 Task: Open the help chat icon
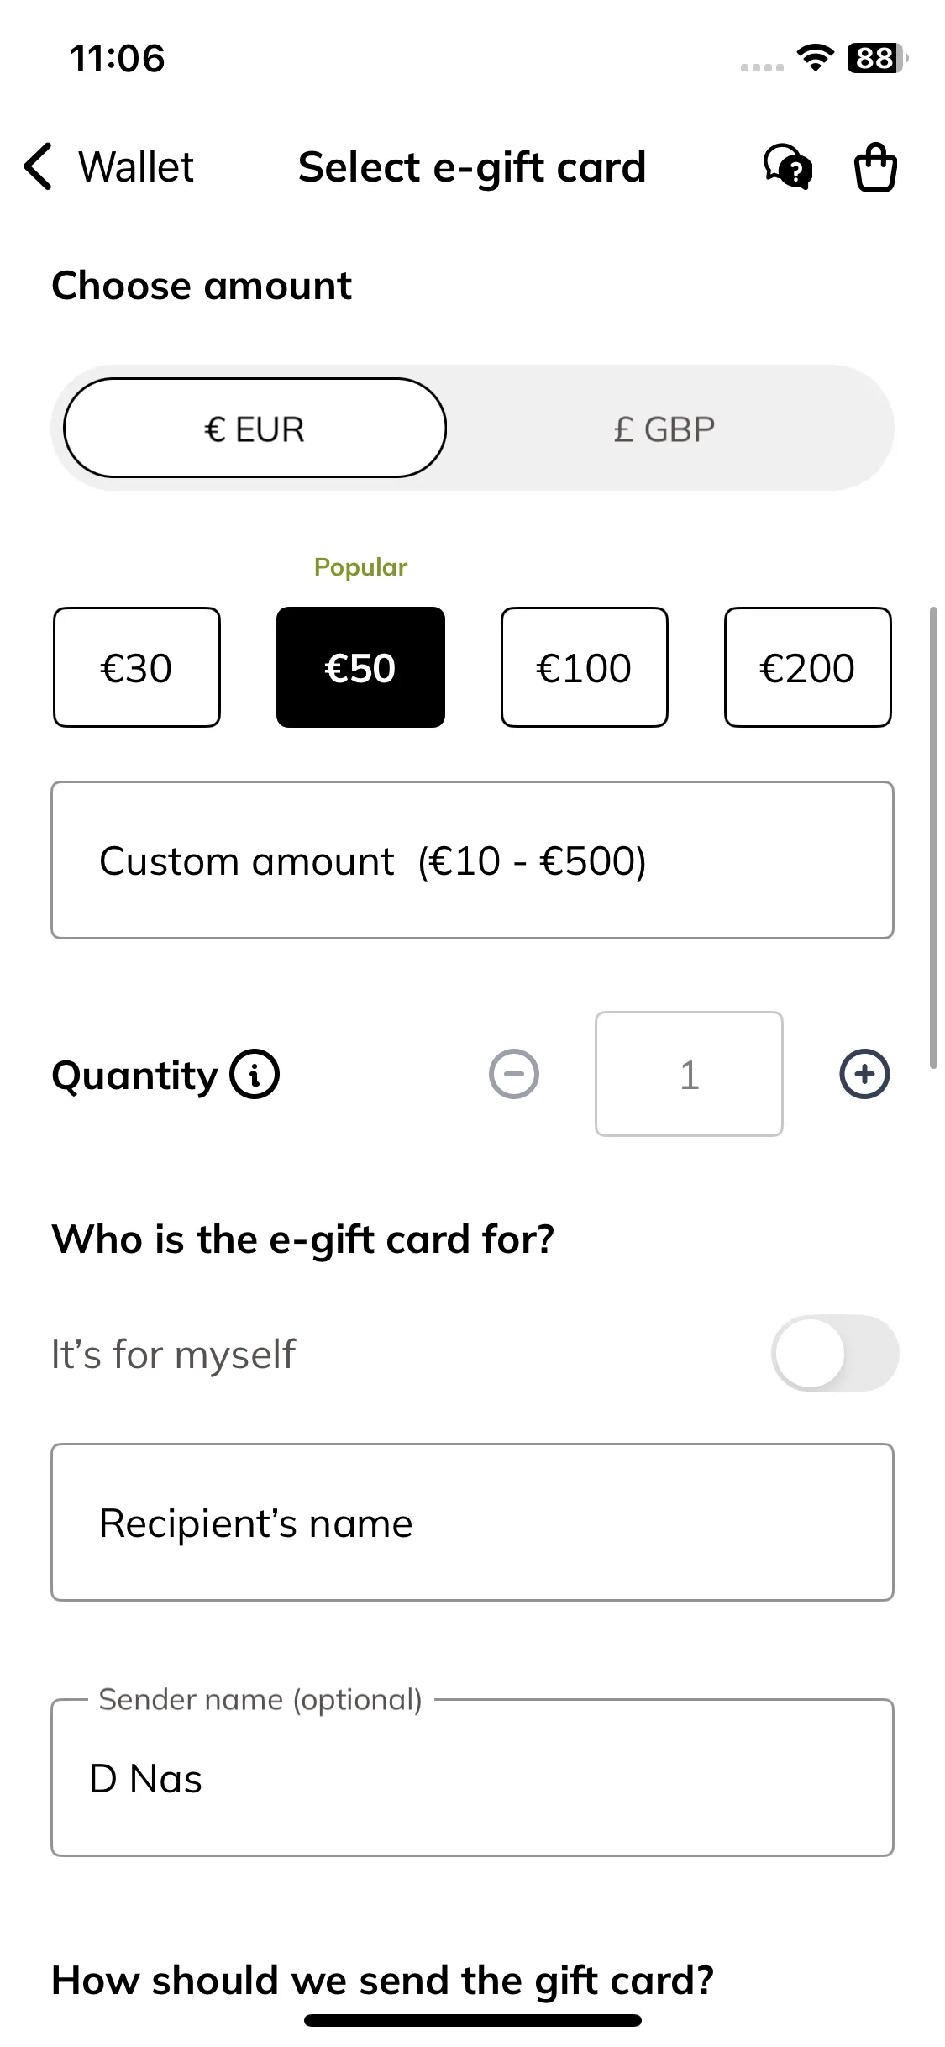click(787, 167)
